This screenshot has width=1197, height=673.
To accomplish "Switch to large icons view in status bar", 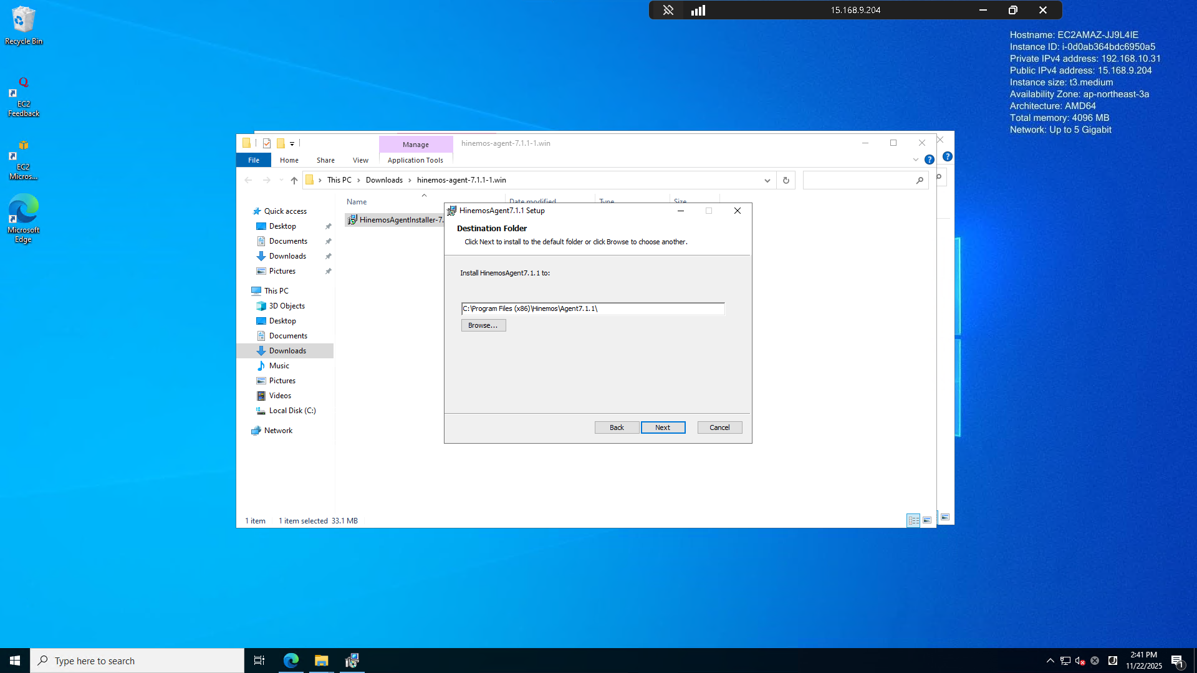I will click(x=927, y=520).
